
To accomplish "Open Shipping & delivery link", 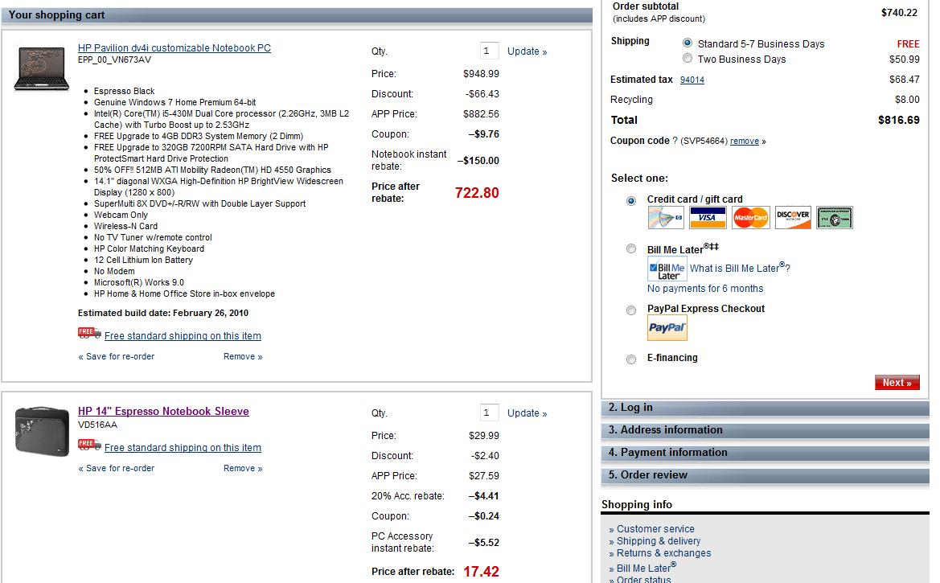I will [659, 541].
